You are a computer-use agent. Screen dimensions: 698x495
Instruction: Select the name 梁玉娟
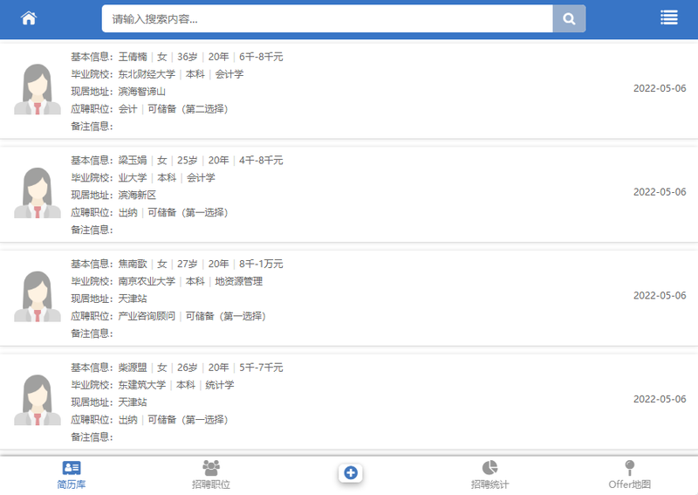(x=133, y=161)
